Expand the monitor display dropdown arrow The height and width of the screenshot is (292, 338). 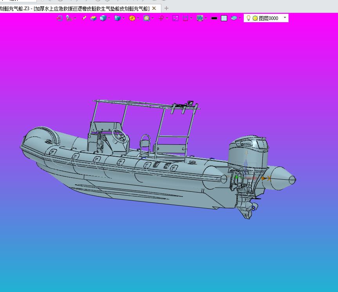pyautogui.click(x=206, y=18)
